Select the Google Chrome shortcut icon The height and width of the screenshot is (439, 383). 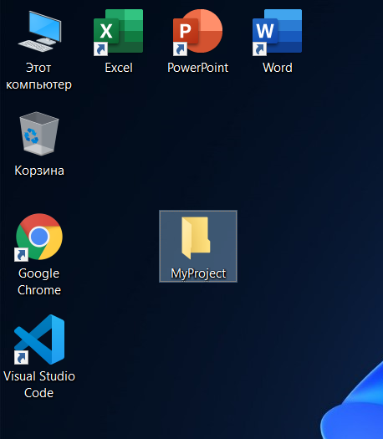[39, 237]
